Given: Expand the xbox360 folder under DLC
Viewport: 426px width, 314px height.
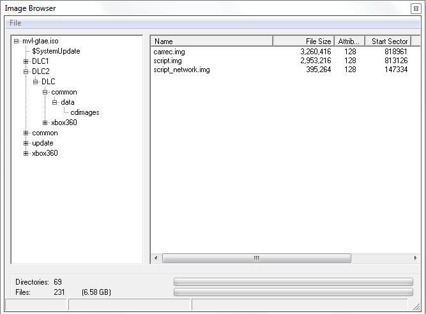Looking at the screenshot, I should click(45, 123).
